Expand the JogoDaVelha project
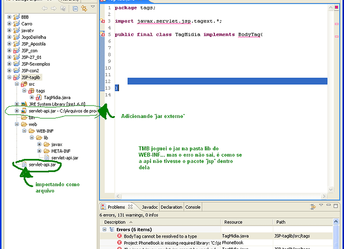Image resolution: width=344 pixels, height=249 pixels. coord(9,37)
